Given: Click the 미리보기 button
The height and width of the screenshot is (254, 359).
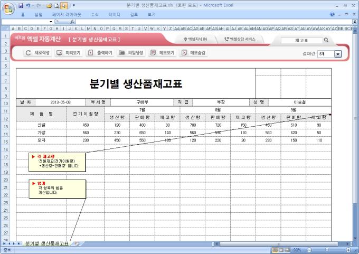Looking at the screenshot, I should click(69, 53).
